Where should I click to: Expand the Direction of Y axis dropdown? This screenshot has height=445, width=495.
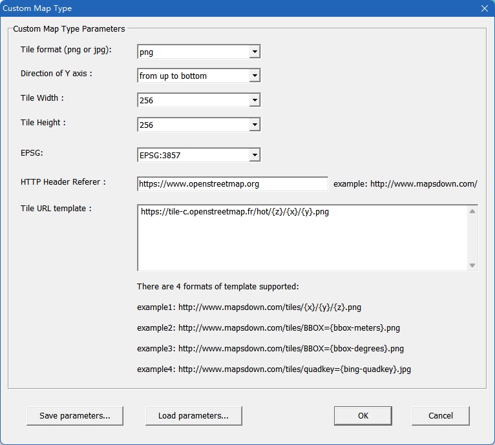coord(255,76)
